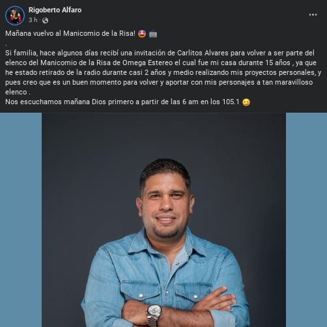Viewport: 327px width, 327px height.
Task: Click the star-eyes emoji in the headline
Action: tap(142, 34)
